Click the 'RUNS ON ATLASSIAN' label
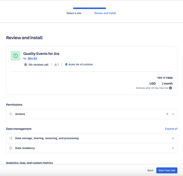Screen dimensions: 183x176 click(80, 64)
